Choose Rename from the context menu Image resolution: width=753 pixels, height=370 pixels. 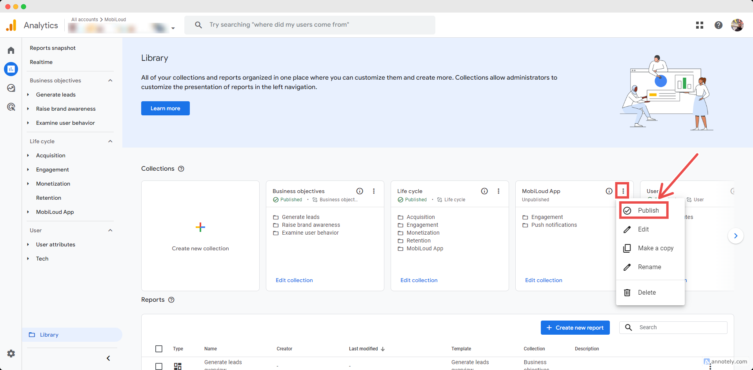[650, 267]
